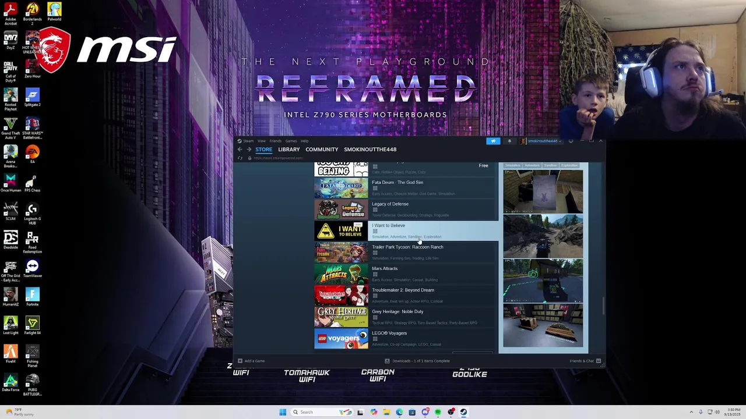Open the Games menu in Steam

291,141
